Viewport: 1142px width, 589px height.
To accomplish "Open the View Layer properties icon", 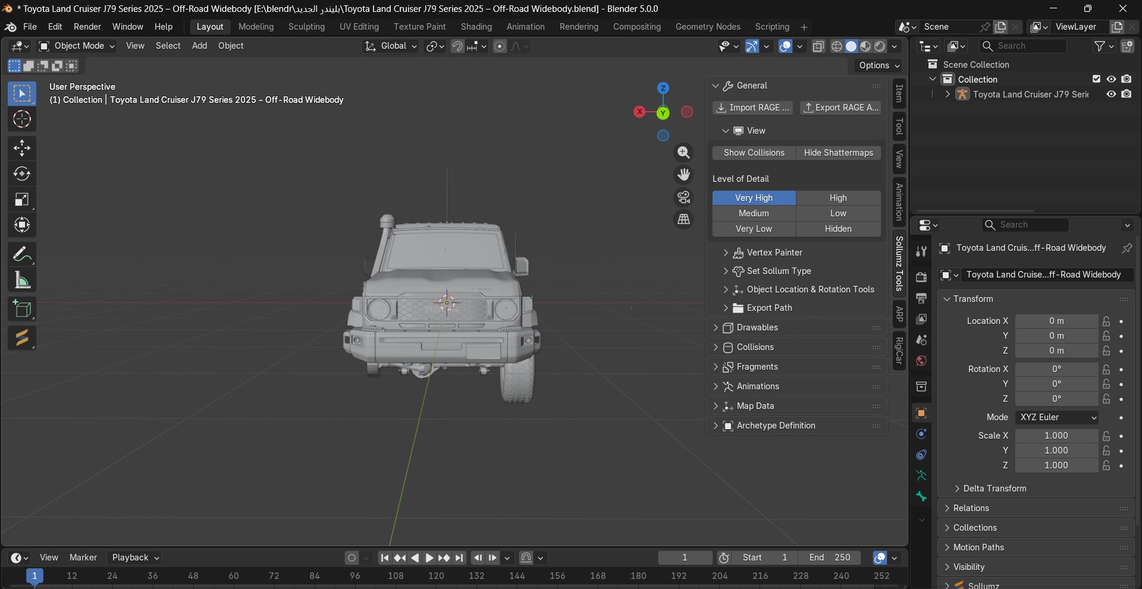I will pos(921,319).
